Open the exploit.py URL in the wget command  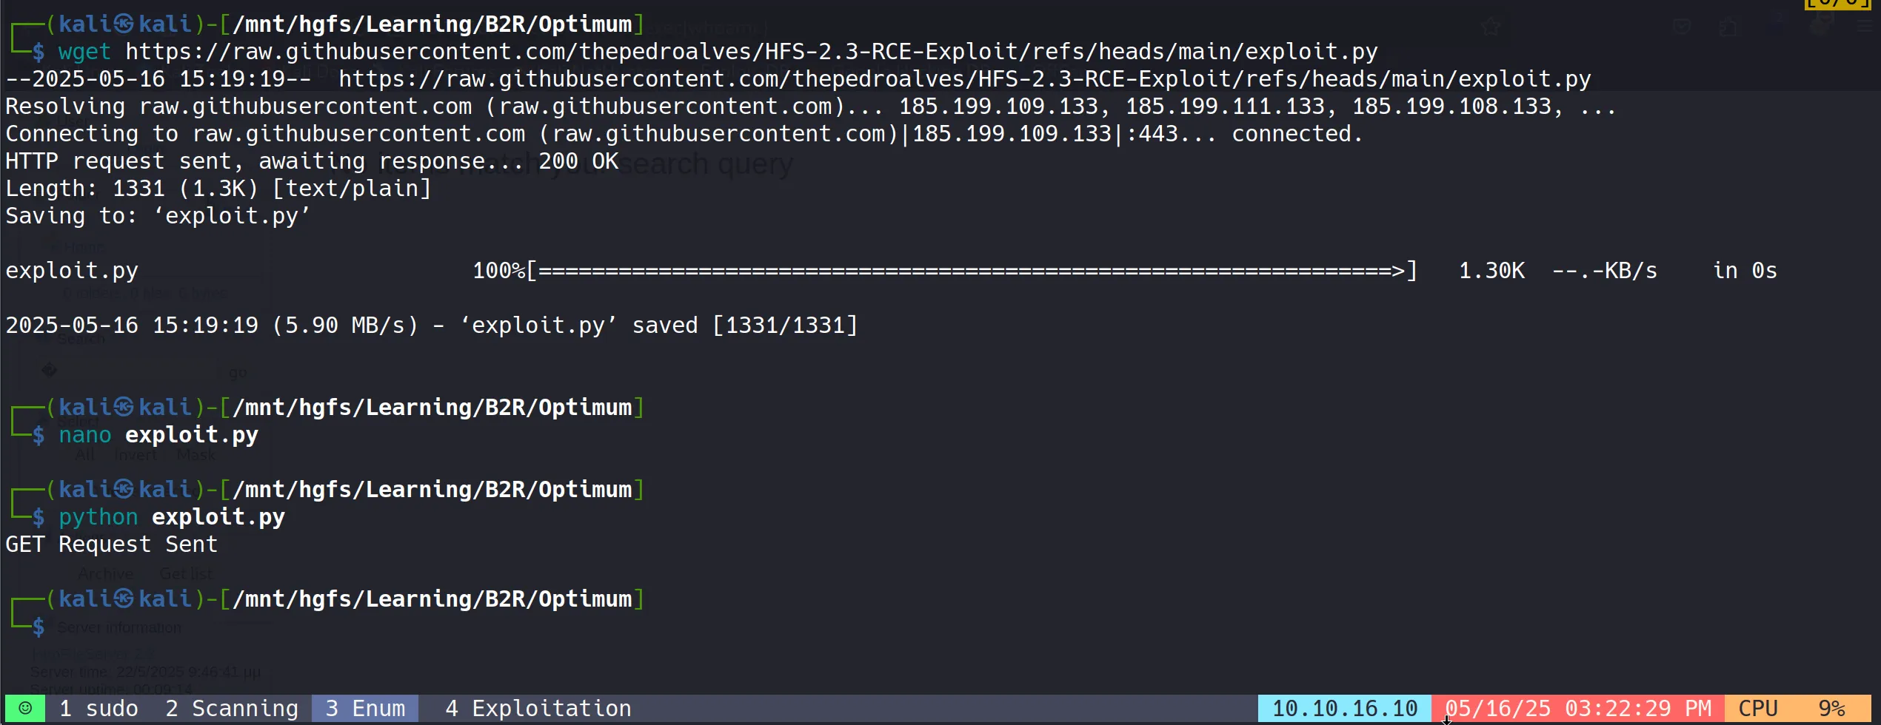(751, 52)
